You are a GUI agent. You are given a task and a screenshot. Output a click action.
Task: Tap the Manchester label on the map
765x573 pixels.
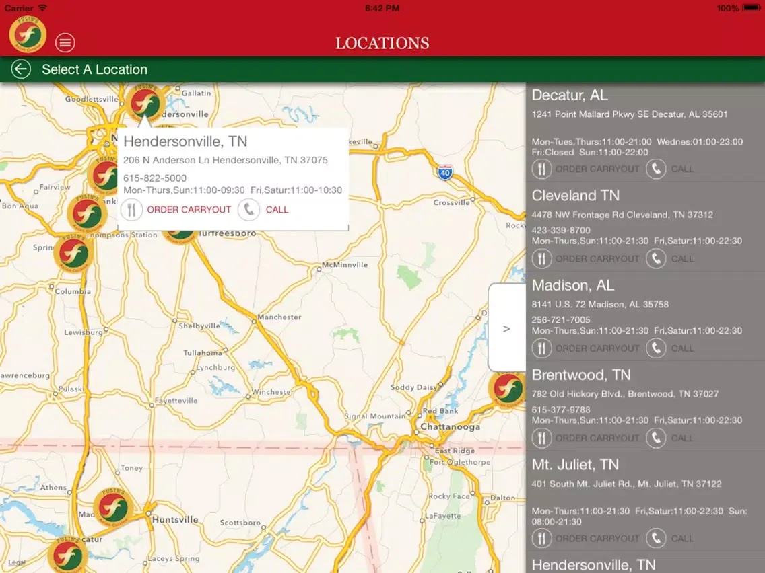click(279, 317)
